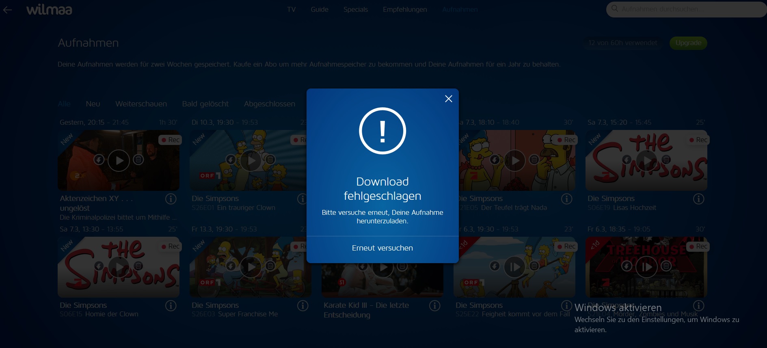767x348 pixels.
Task: Select the Weiterschauen filter
Action: click(x=141, y=104)
